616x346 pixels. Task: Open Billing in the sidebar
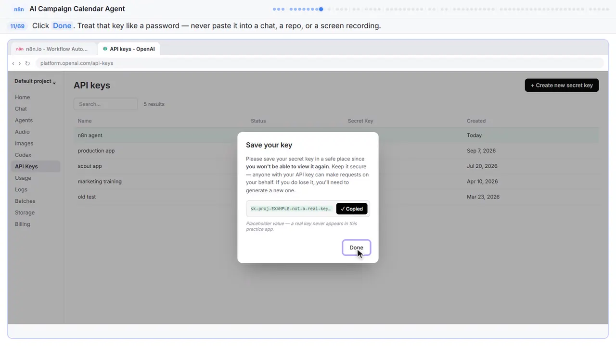click(23, 224)
